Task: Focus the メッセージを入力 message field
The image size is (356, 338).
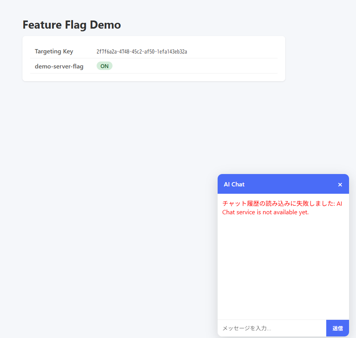Action: click(x=272, y=328)
